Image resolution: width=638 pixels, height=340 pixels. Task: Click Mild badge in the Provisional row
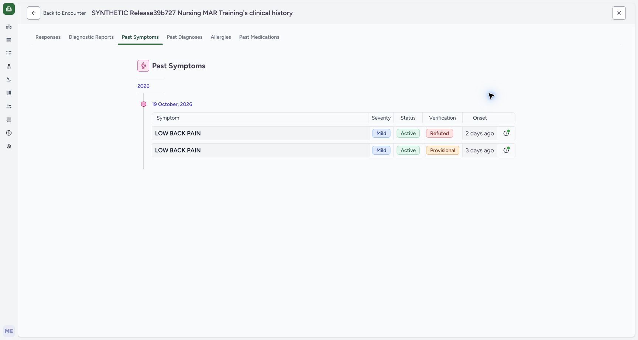point(381,150)
